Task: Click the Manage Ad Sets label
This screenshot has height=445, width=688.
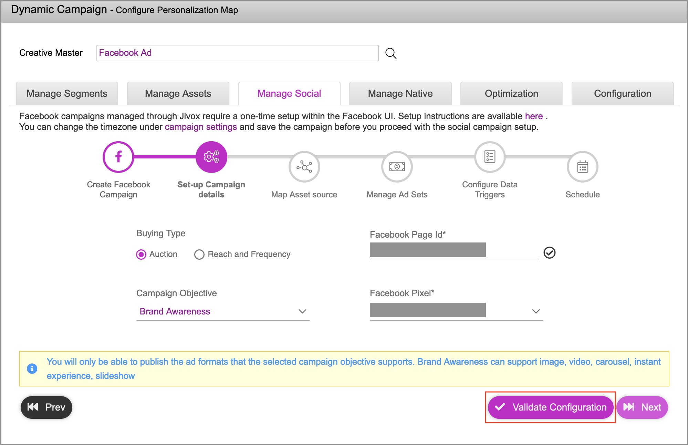Action: point(397,195)
